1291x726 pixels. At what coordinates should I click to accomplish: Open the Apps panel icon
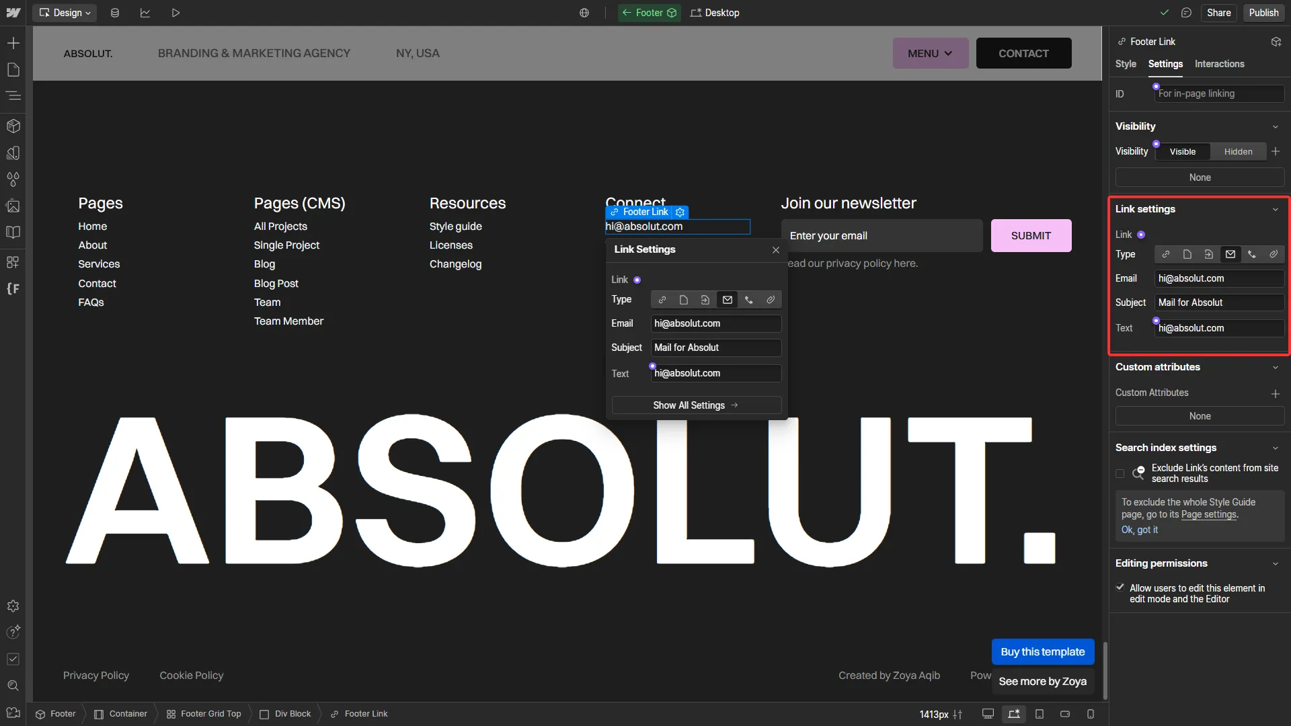point(13,261)
